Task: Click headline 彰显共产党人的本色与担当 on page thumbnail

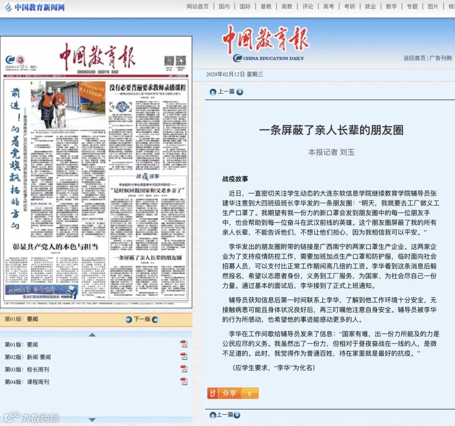Action: click(x=56, y=247)
